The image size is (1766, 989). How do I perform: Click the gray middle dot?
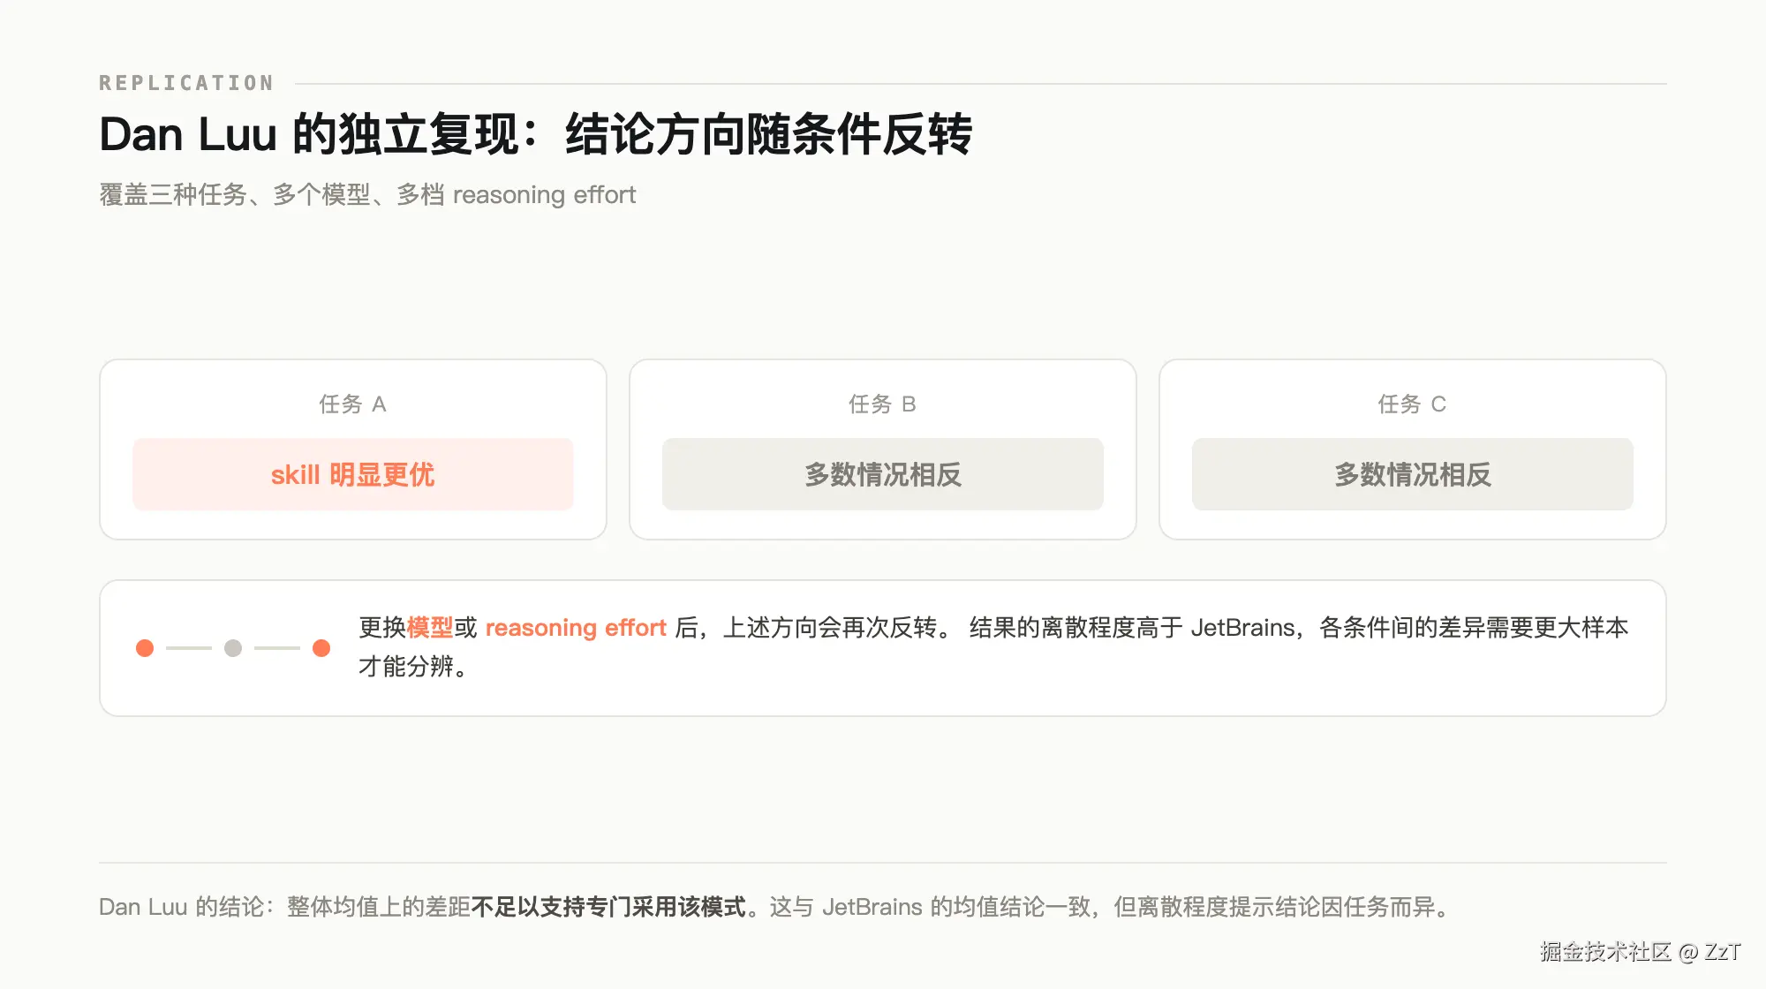tap(233, 648)
